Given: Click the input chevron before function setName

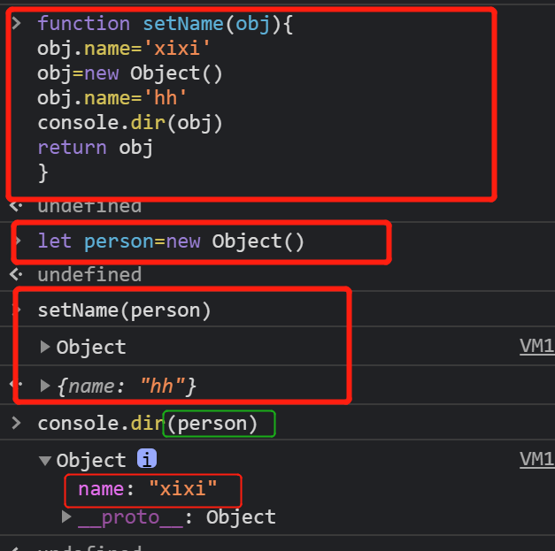Looking at the screenshot, I should click(16, 23).
